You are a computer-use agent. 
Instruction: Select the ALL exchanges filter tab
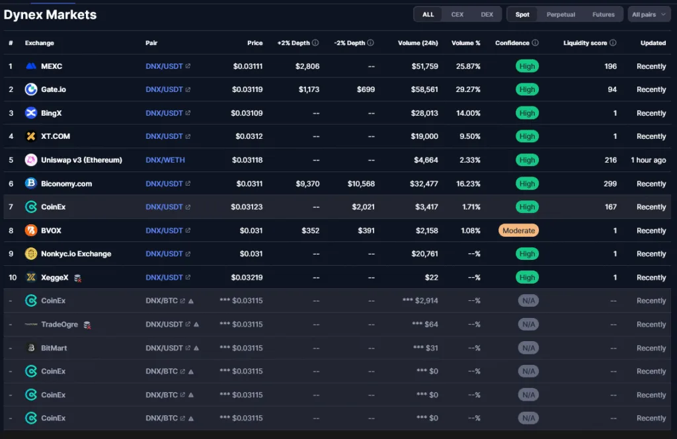point(428,15)
